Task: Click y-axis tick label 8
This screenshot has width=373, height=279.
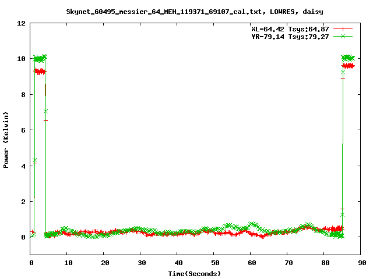Action: 23,95
